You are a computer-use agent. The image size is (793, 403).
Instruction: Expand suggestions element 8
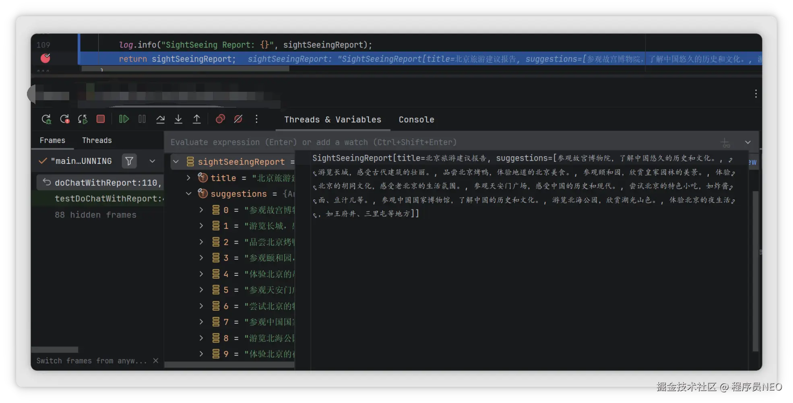201,338
